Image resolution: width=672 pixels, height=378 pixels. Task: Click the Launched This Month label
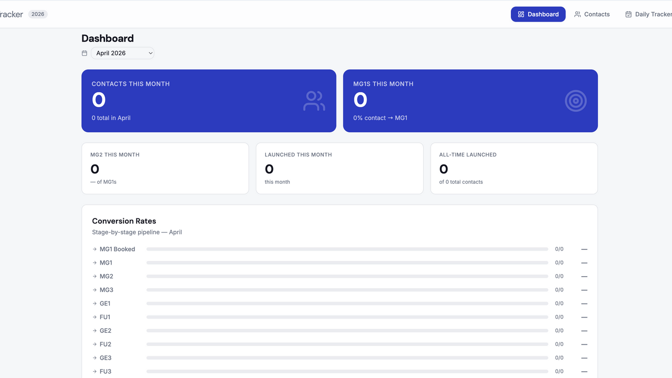[x=298, y=155]
